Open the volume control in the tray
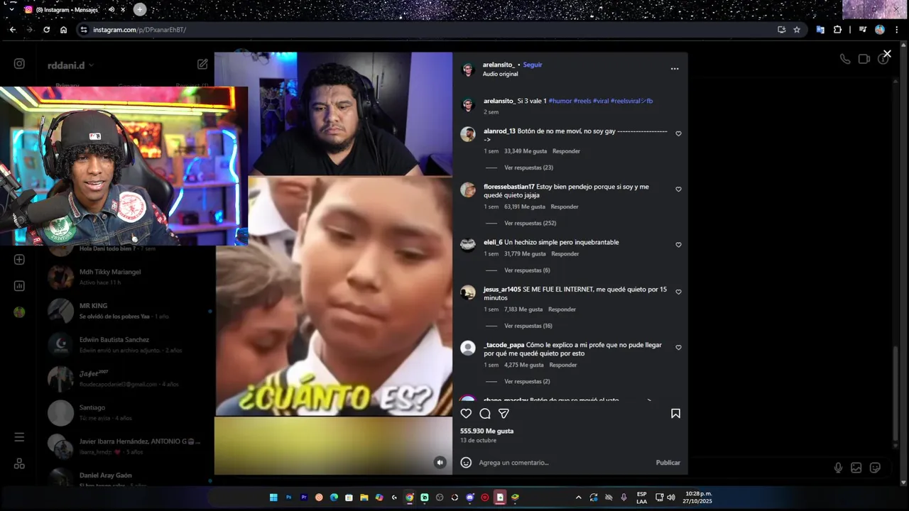Viewport: 909px width, 511px height. (670, 498)
